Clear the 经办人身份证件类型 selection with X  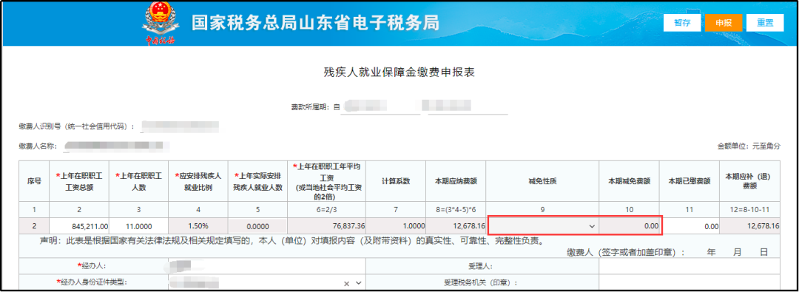coord(346,283)
